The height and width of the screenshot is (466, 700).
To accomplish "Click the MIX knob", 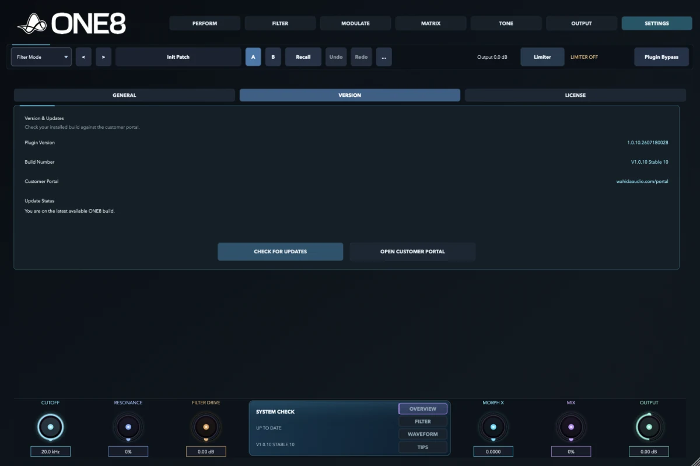I will (x=571, y=427).
